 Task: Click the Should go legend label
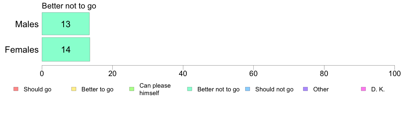click(x=37, y=90)
